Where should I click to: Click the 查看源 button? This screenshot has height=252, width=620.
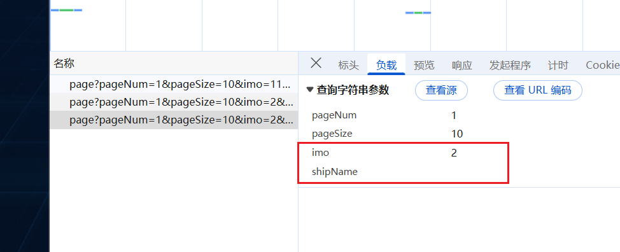pyautogui.click(x=441, y=90)
